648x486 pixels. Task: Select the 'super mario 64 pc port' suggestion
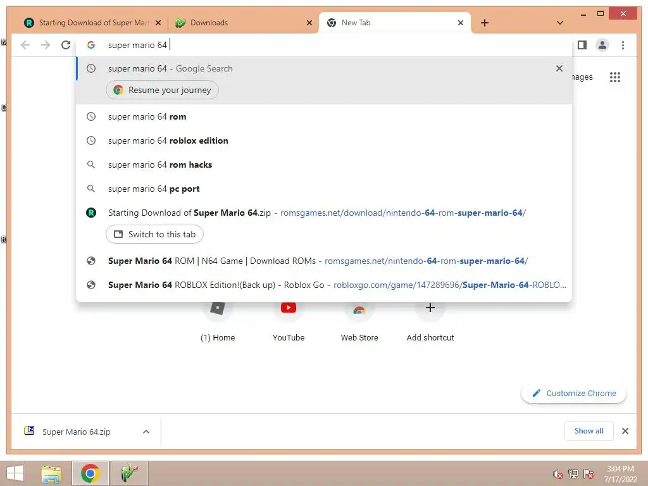[324, 189]
